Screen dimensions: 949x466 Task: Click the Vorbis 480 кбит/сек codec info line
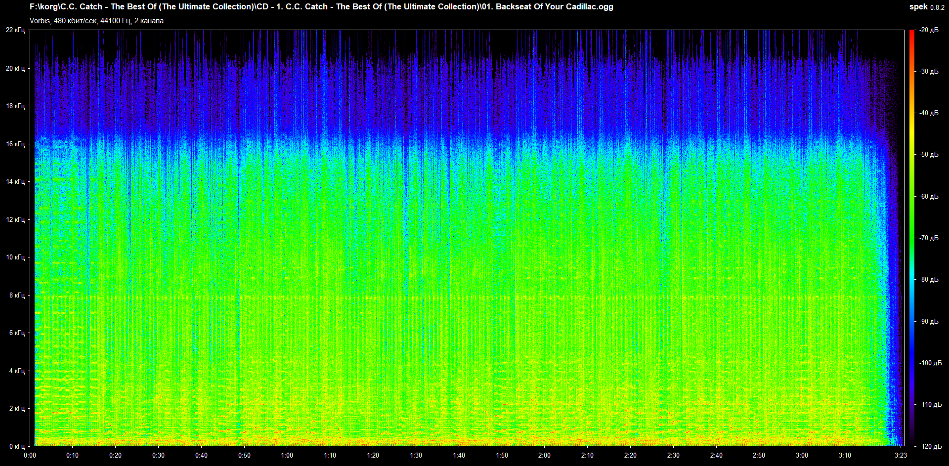click(96, 21)
